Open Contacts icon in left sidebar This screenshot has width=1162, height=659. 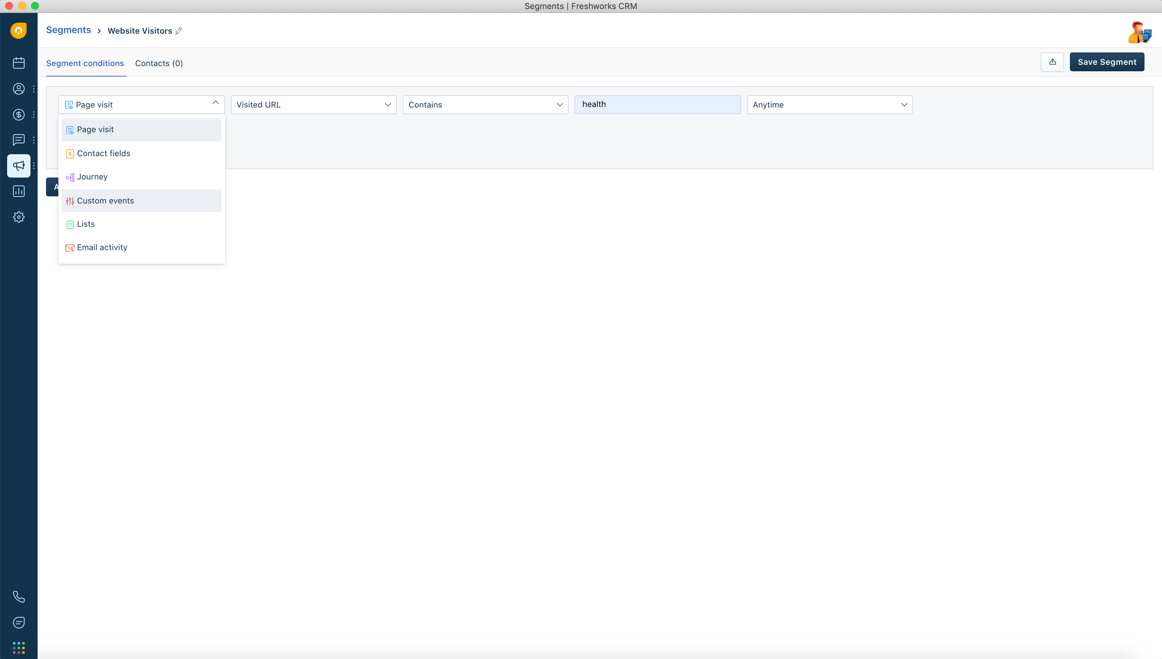pos(18,89)
